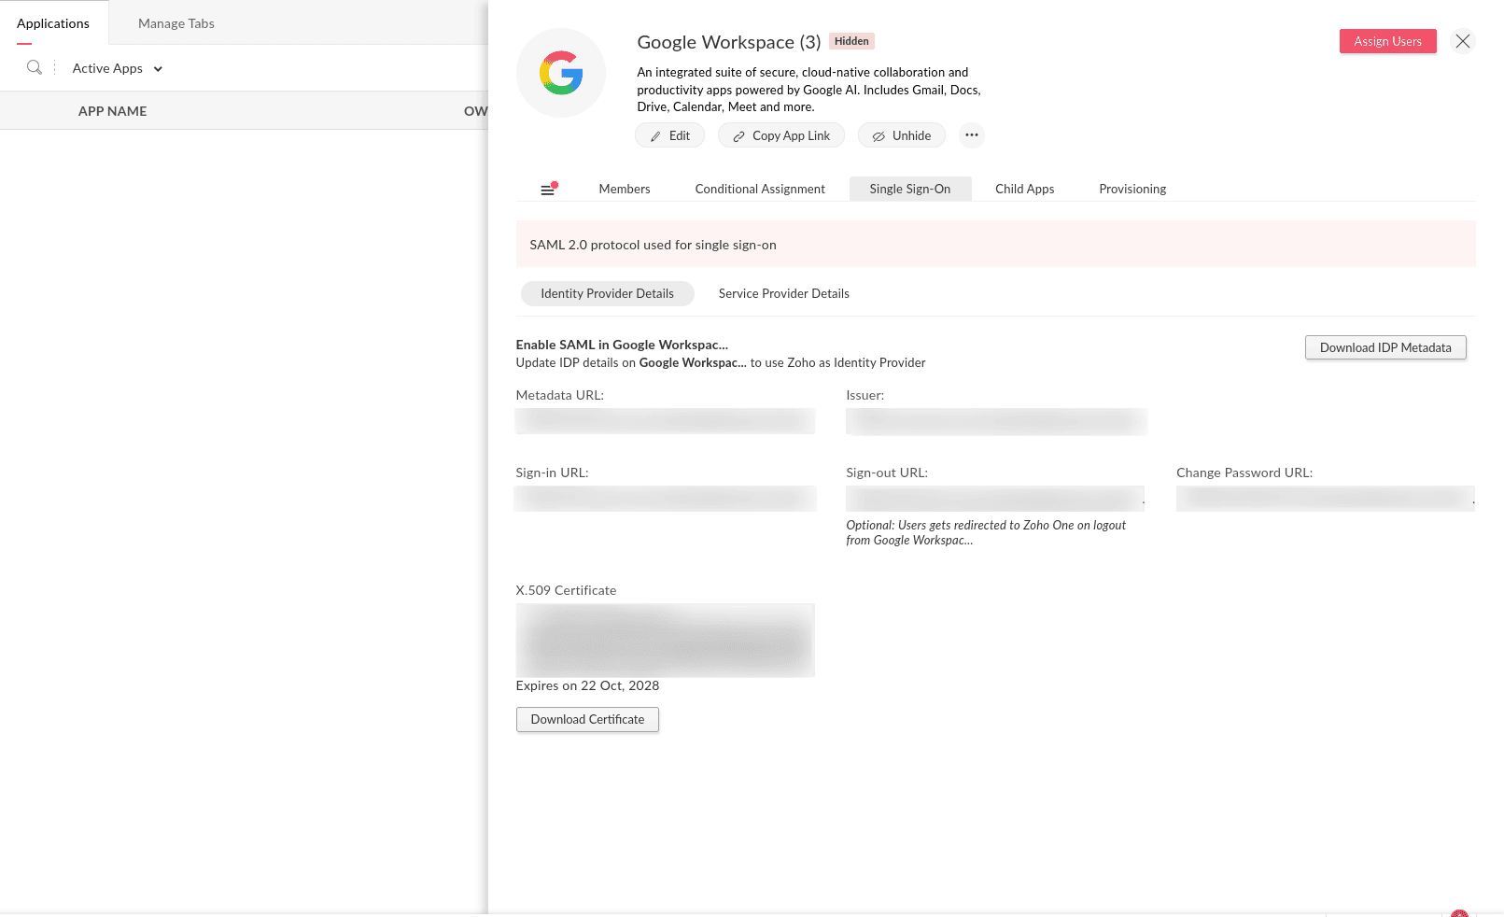This screenshot has height=917, width=1504.
Task: Open the more options ellipsis menu
Action: 972,135
